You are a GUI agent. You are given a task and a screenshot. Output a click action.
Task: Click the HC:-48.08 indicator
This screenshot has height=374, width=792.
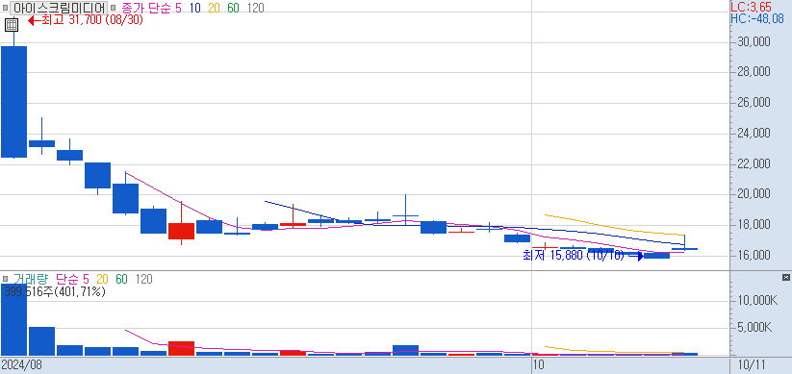tap(757, 18)
